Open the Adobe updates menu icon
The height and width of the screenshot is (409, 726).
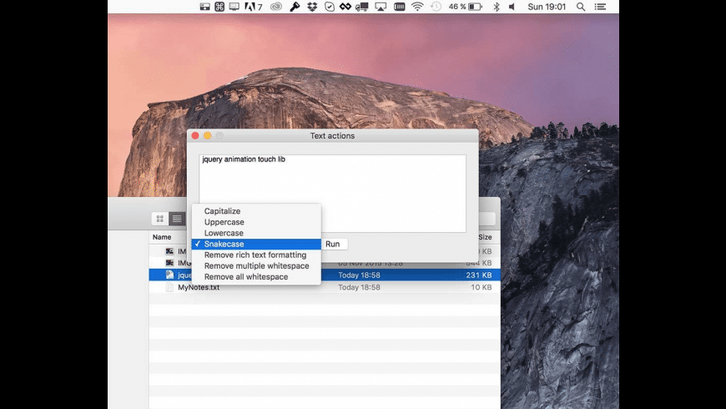click(254, 7)
